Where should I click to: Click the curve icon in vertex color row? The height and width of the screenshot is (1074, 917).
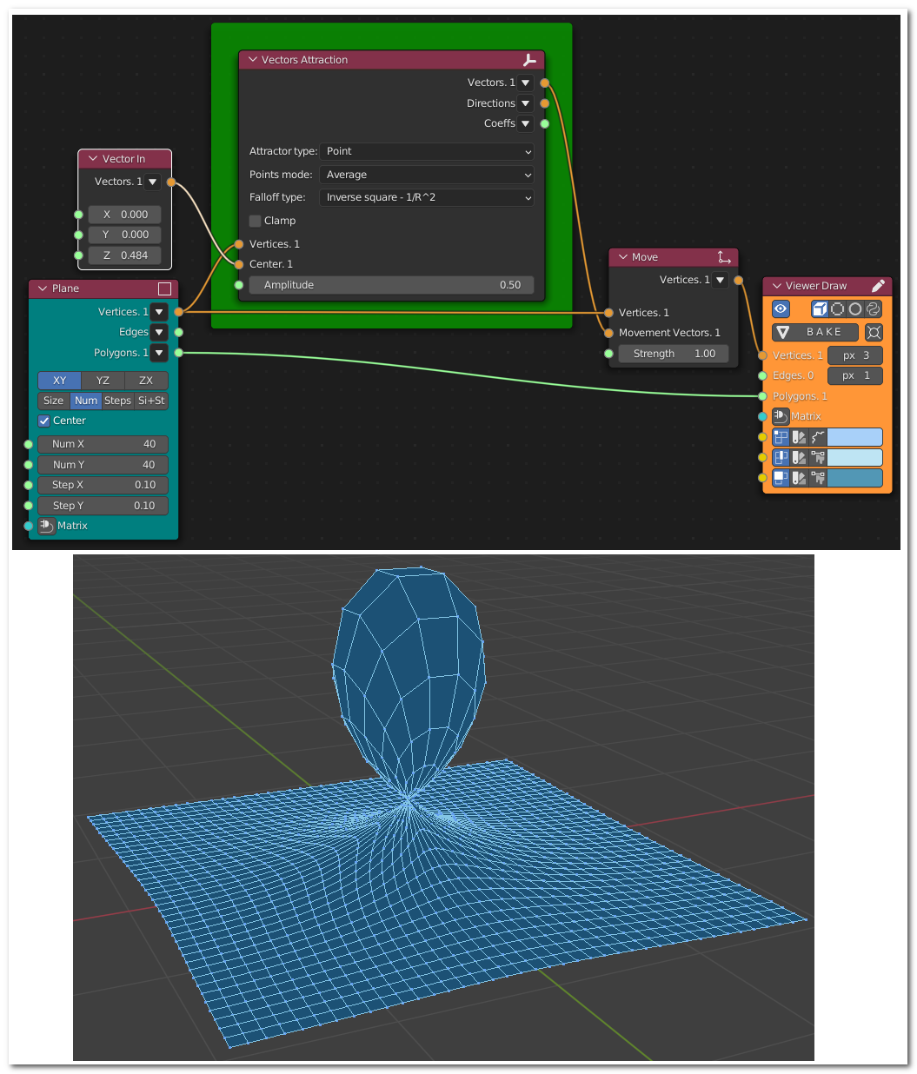tap(817, 437)
